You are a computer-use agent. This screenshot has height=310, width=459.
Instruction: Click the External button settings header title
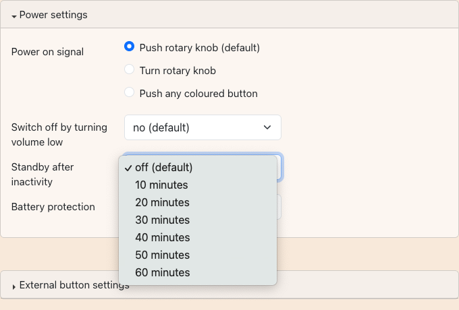click(x=74, y=285)
